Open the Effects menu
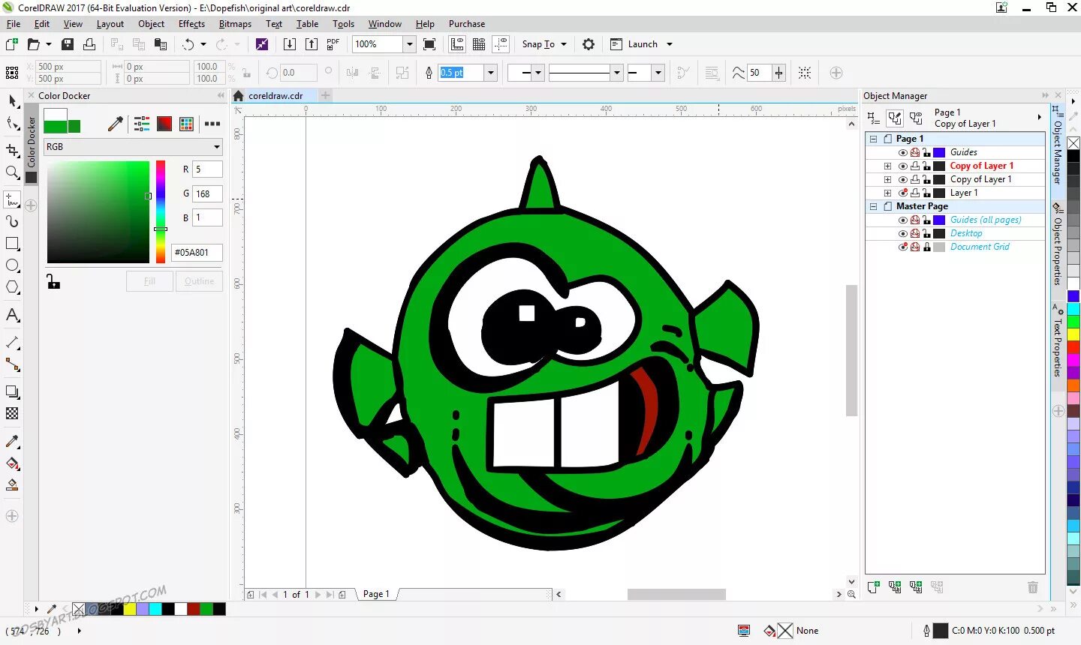The image size is (1081, 645). tap(191, 24)
